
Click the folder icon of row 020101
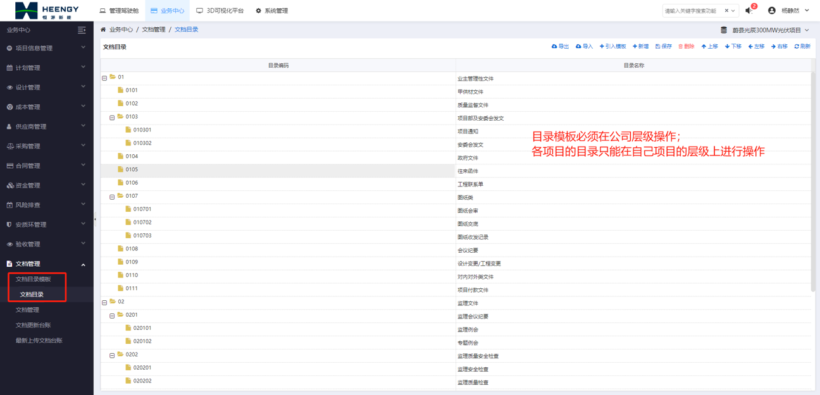128,328
